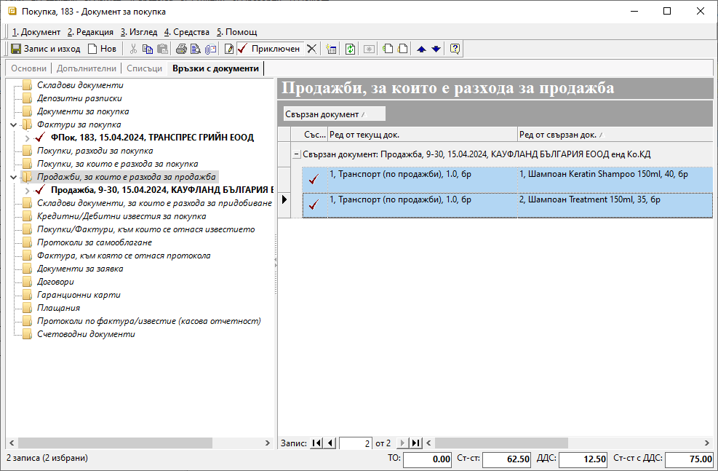Click the blue up arrow icon
This screenshot has height=471, width=718.
pos(421,49)
